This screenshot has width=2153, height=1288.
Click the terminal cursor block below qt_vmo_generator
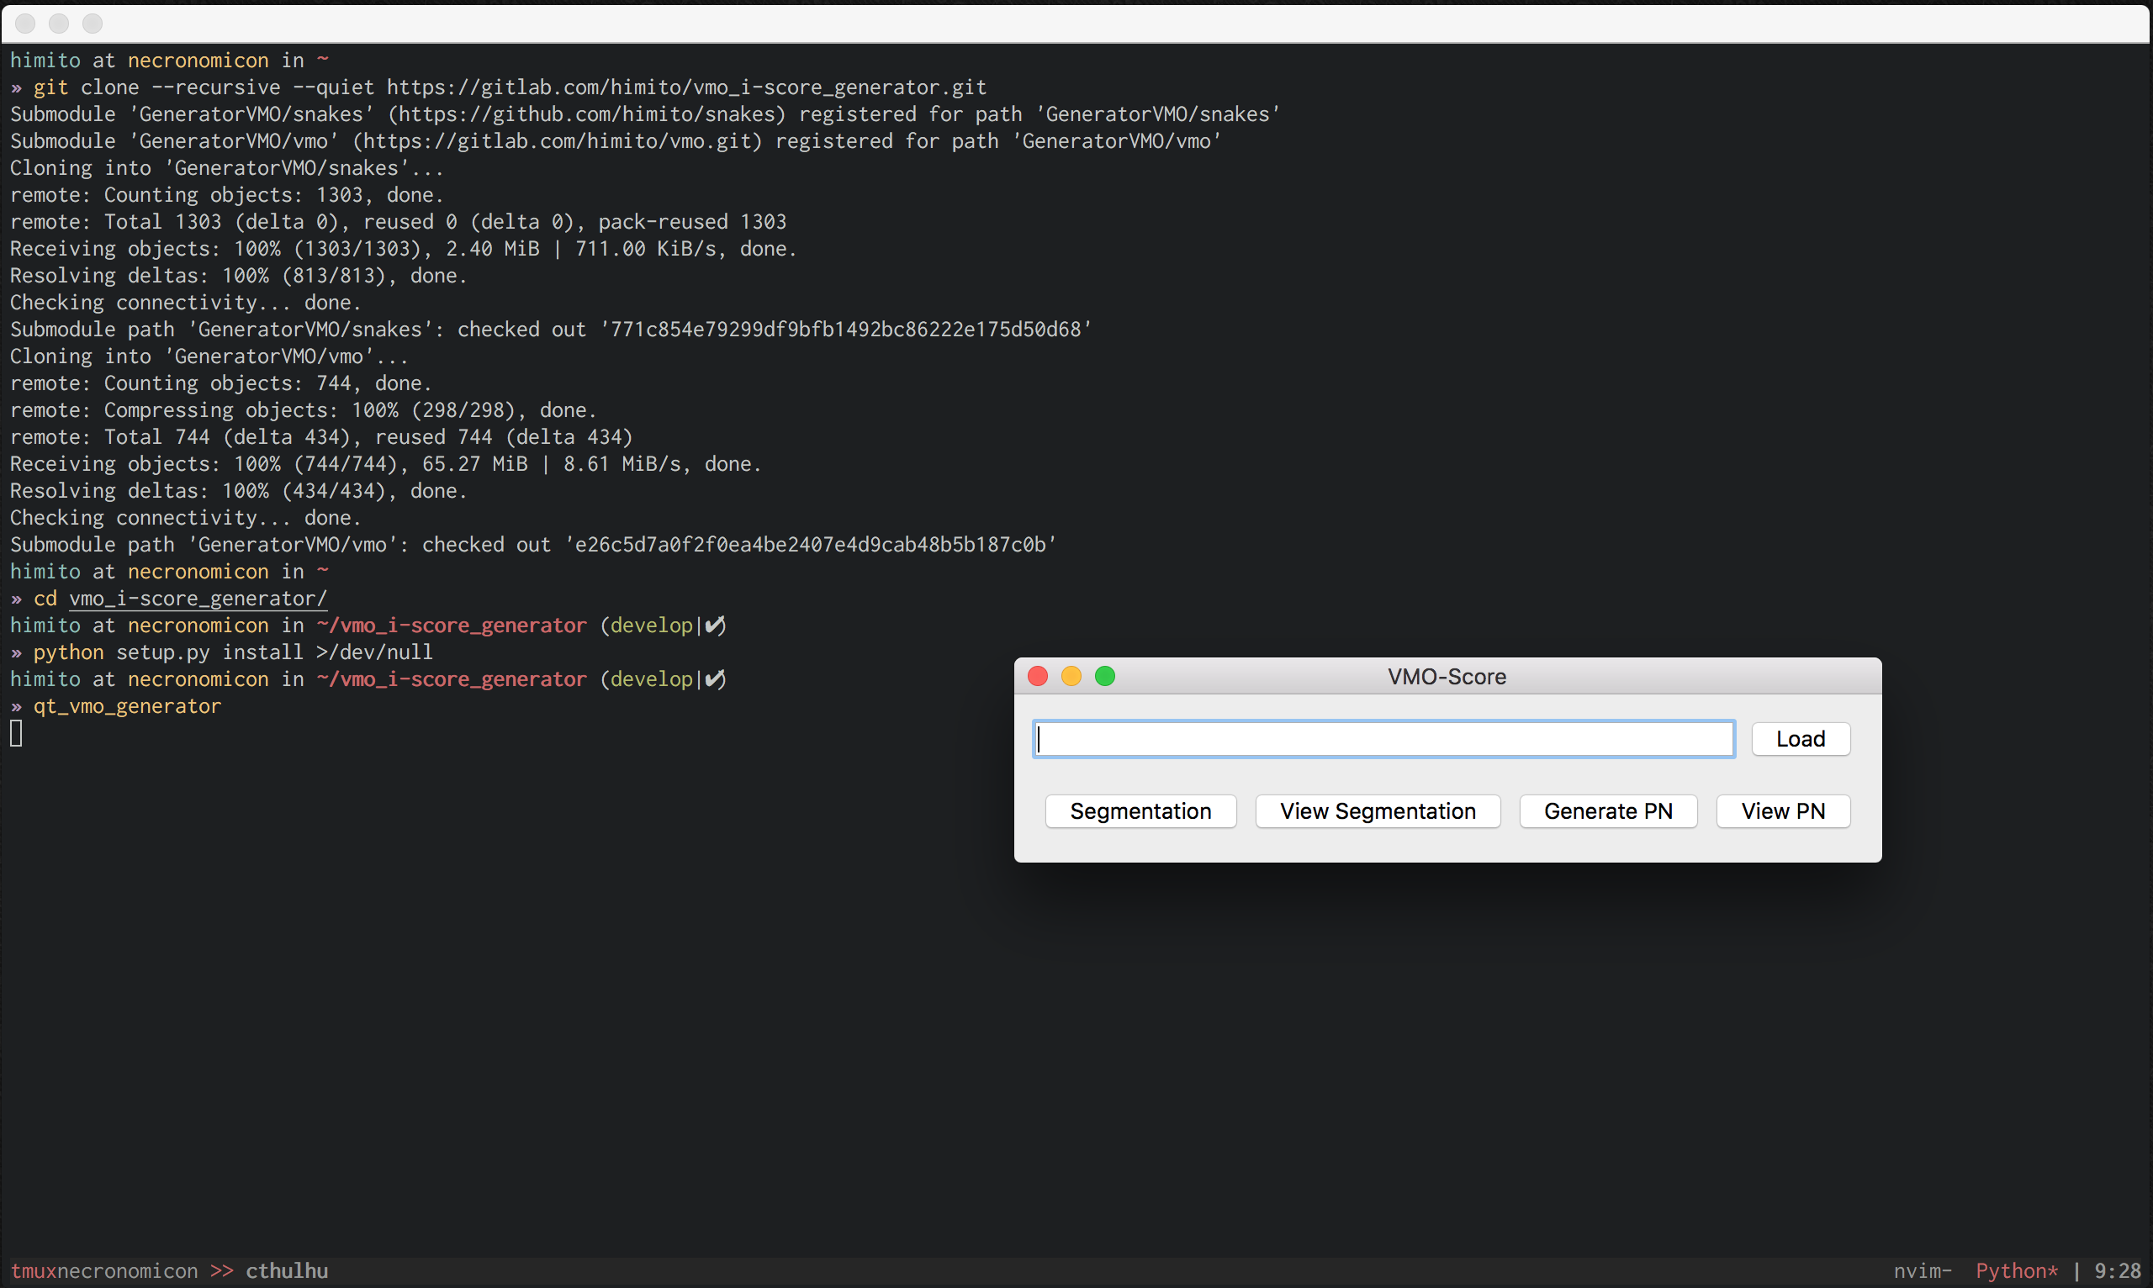click(17, 733)
